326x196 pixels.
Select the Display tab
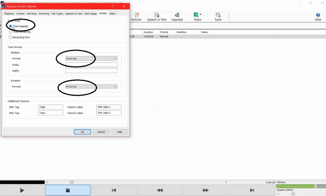pyautogui.click(x=103, y=13)
